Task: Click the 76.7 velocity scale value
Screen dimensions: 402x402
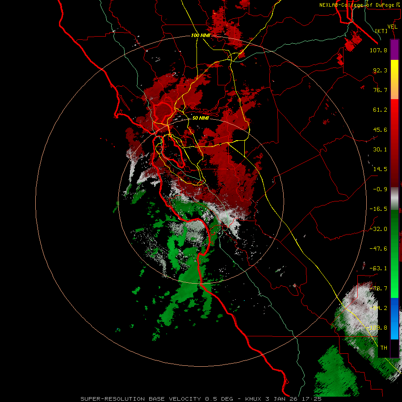Action: pos(380,90)
